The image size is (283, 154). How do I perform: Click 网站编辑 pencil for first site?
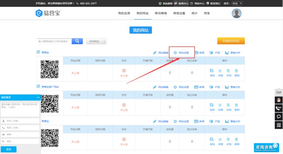155,52
